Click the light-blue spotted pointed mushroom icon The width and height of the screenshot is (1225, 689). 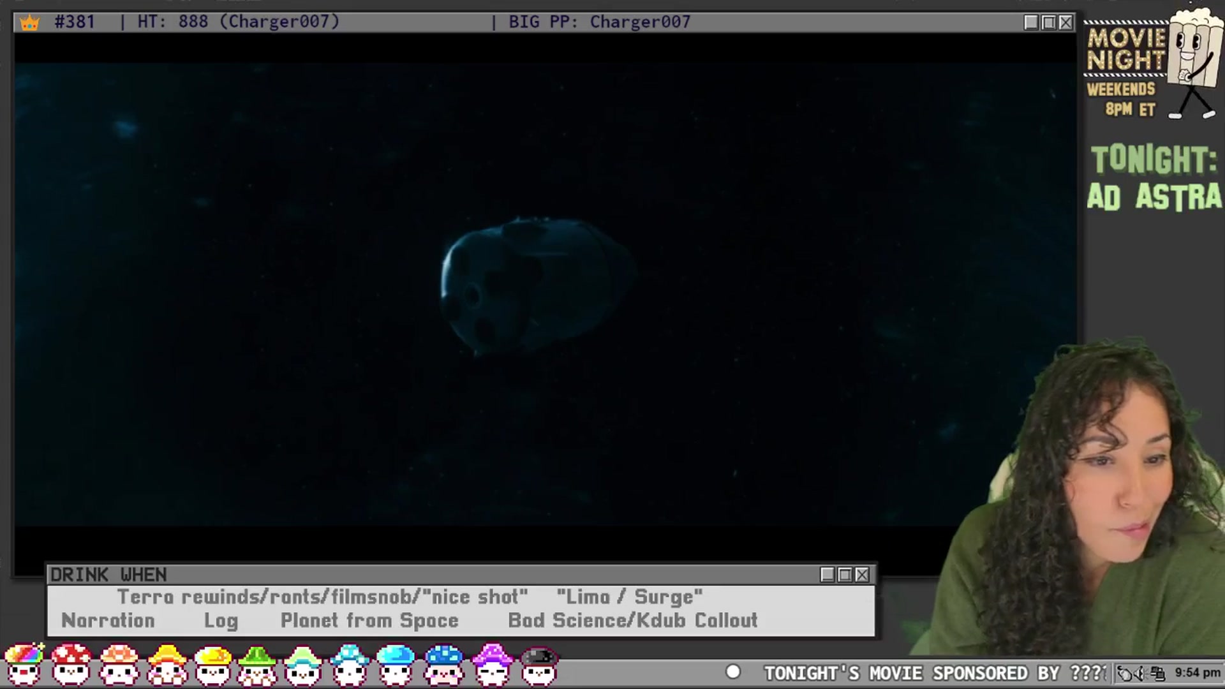(350, 665)
